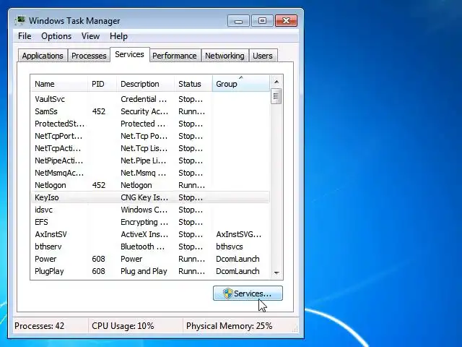
Task: Click the 452 PID in SamSs row
Action: click(98, 111)
